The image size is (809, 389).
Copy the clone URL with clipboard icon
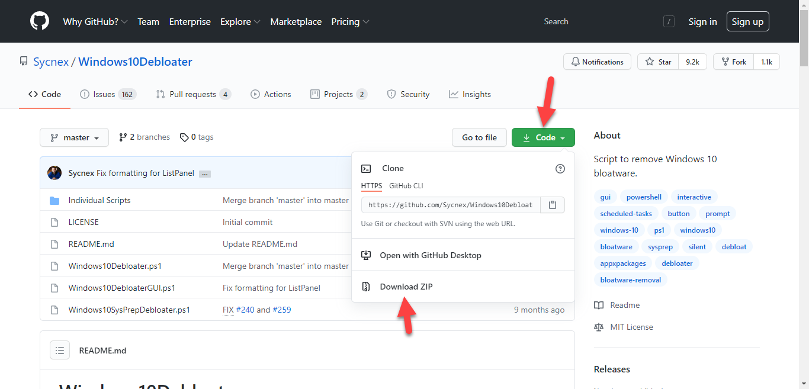pyautogui.click(x=552, y=205)
